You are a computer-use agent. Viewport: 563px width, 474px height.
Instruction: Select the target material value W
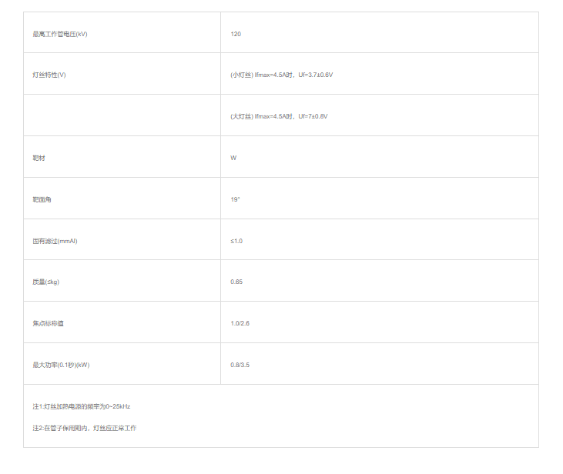(233, 158)
